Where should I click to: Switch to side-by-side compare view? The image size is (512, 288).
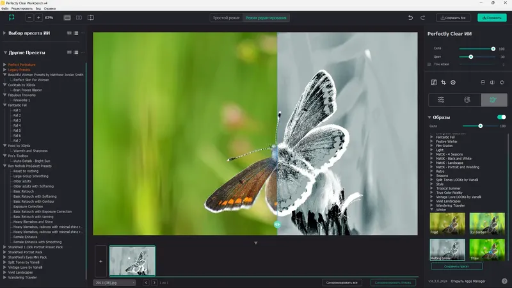[79, 18]
